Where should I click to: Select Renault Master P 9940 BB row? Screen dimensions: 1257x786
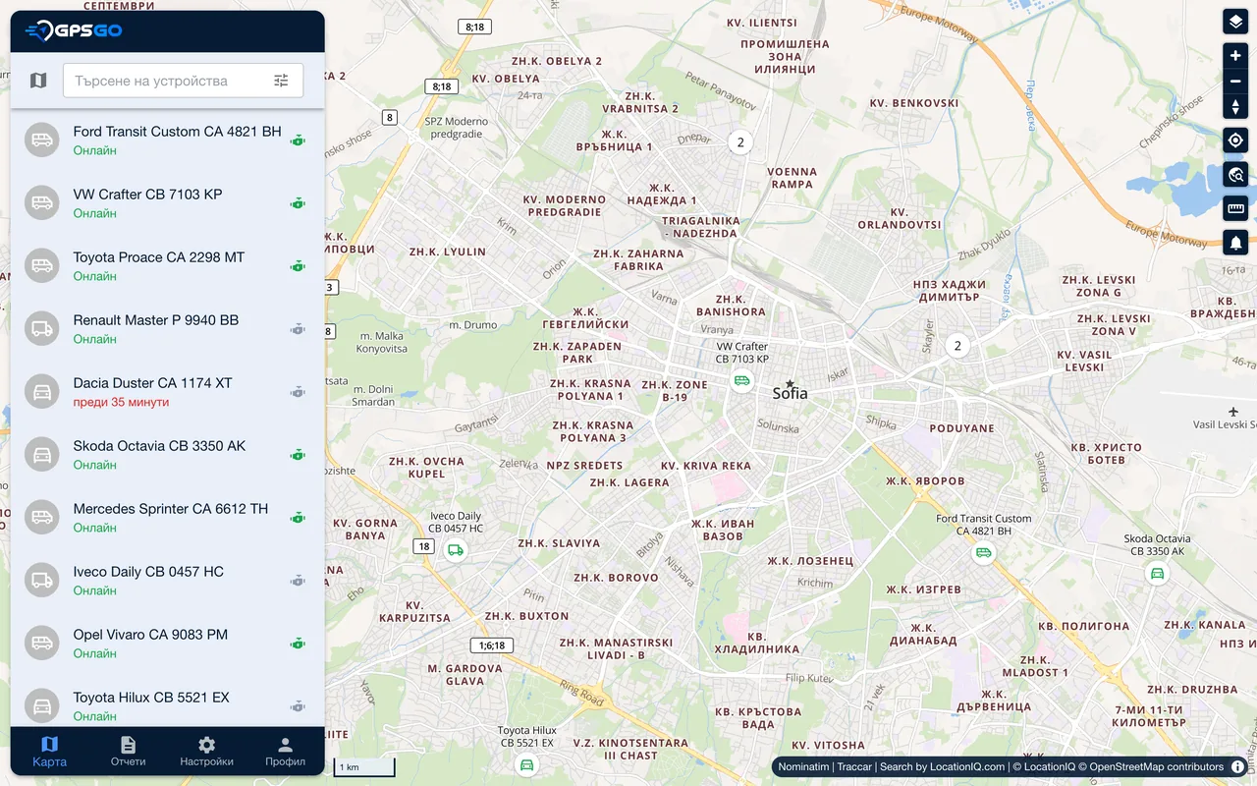click(x=167, y=328)
